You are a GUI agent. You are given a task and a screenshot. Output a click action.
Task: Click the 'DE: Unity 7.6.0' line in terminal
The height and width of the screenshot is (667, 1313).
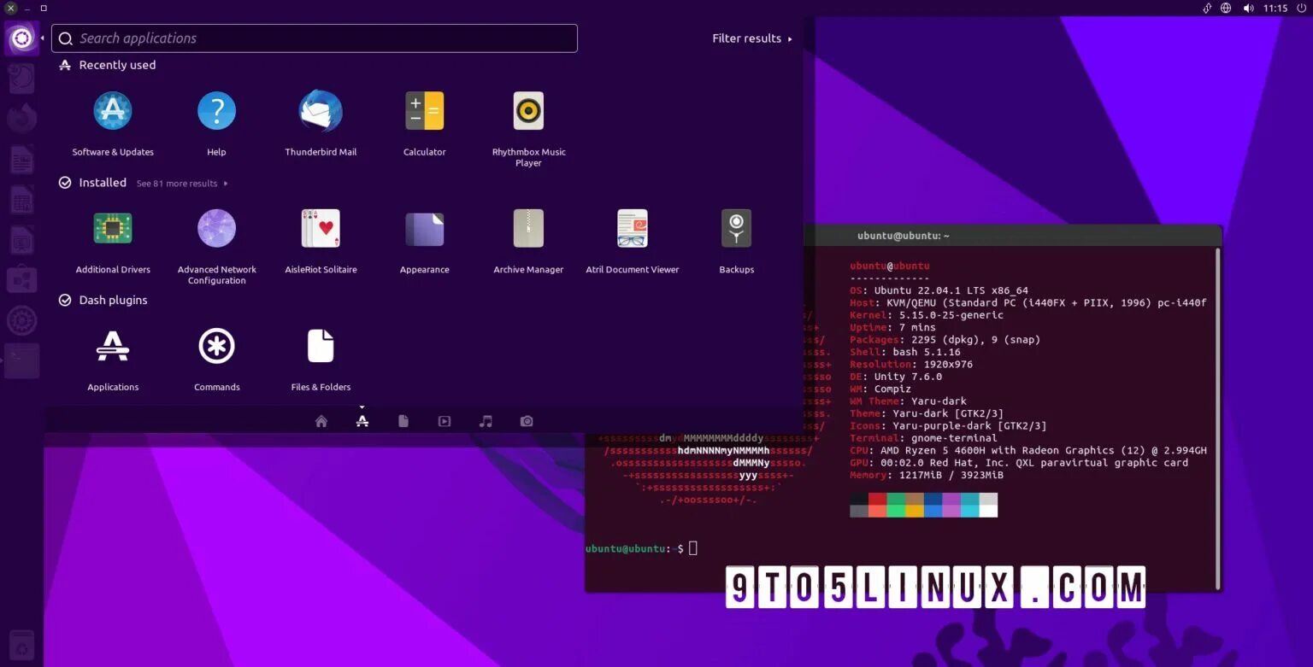click(896, 377)
